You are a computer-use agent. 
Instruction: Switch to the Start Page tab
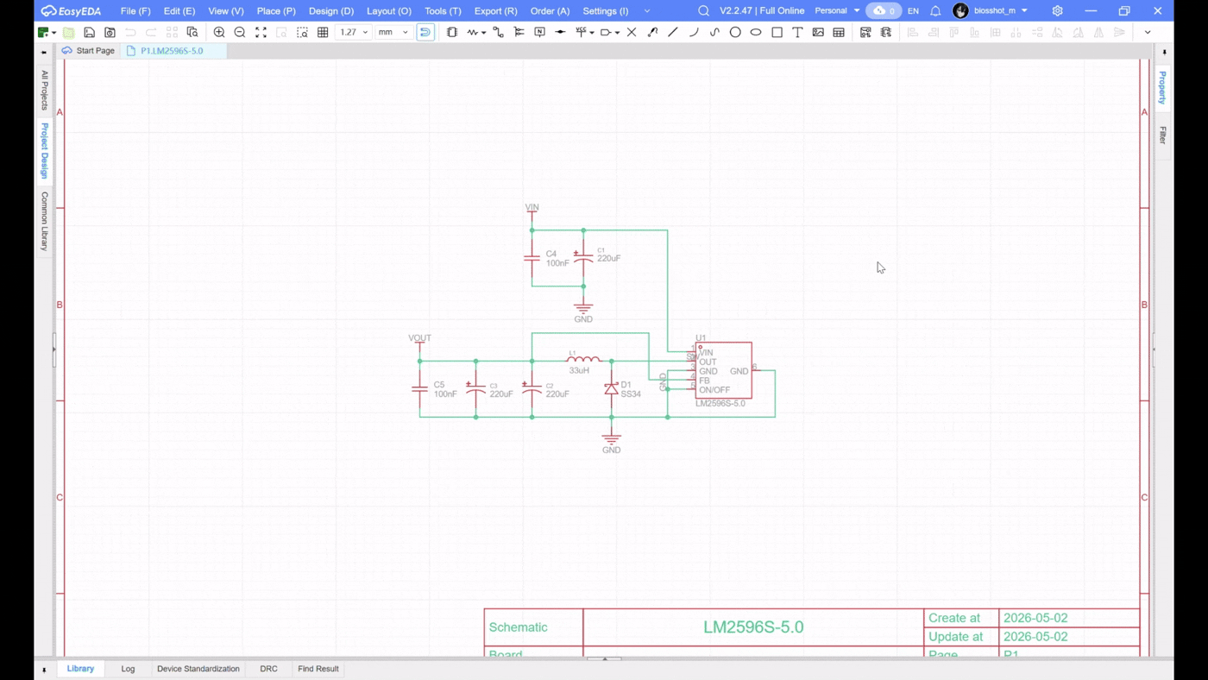tap(88, 51)
